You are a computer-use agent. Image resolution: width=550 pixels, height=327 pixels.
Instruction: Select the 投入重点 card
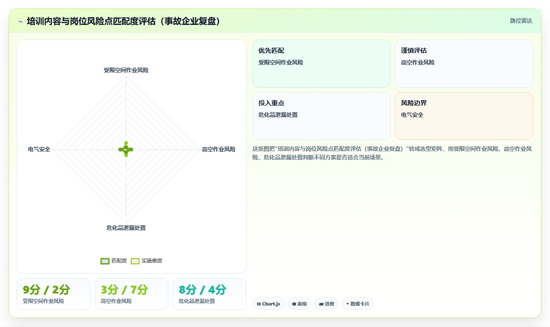click(x=321, y=116)
